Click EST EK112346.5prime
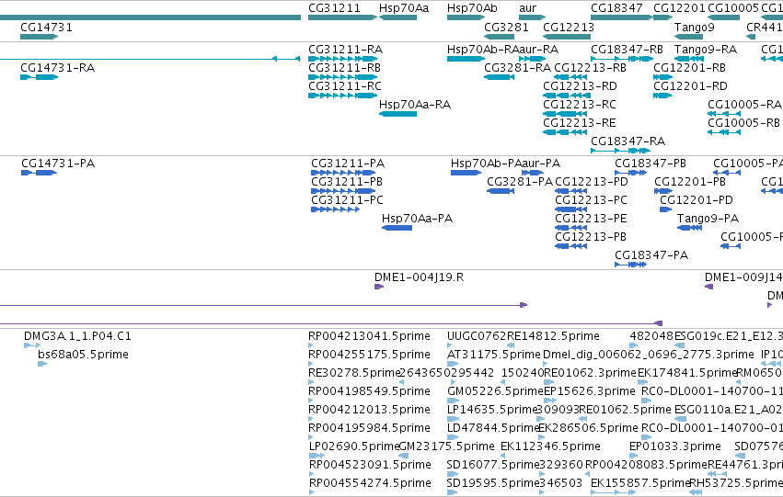Image resolution: width=783 pixels, height=497 pixels. coord(503,456)
